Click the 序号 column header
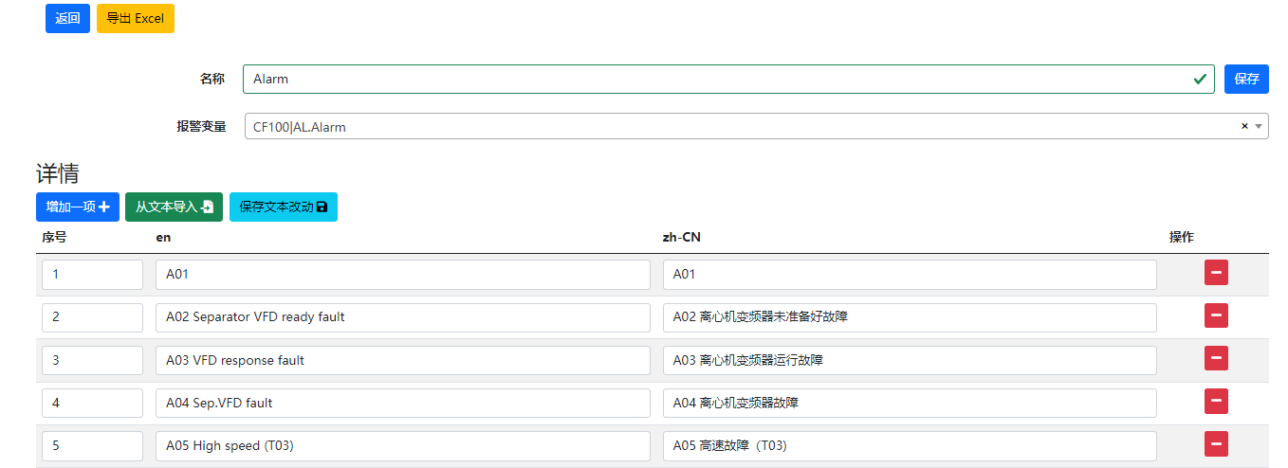The image size is (1288, 468). pyautogui.click(x=54, y=238)
